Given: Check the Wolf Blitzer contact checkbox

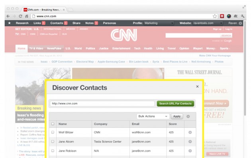Looking at the screenshot, I should (x=53, y=132).
